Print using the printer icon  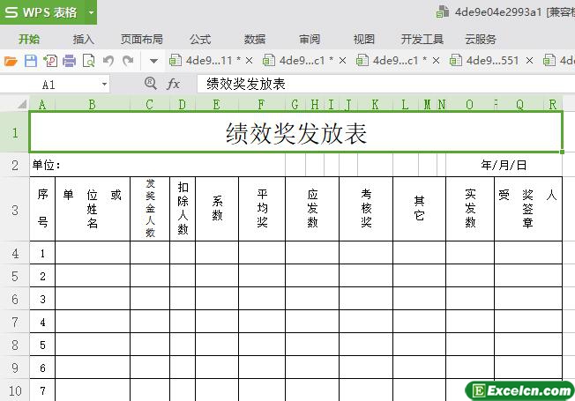(x=69, y=61)
